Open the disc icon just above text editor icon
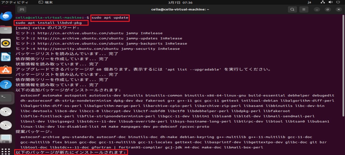Screen dimensions: 345x155 point(6,125)
